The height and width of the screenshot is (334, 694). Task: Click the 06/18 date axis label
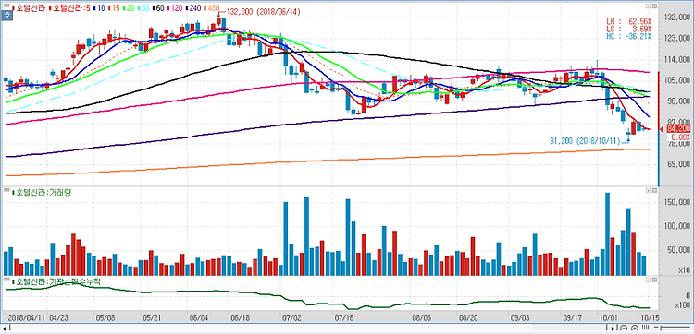[240, 317]
